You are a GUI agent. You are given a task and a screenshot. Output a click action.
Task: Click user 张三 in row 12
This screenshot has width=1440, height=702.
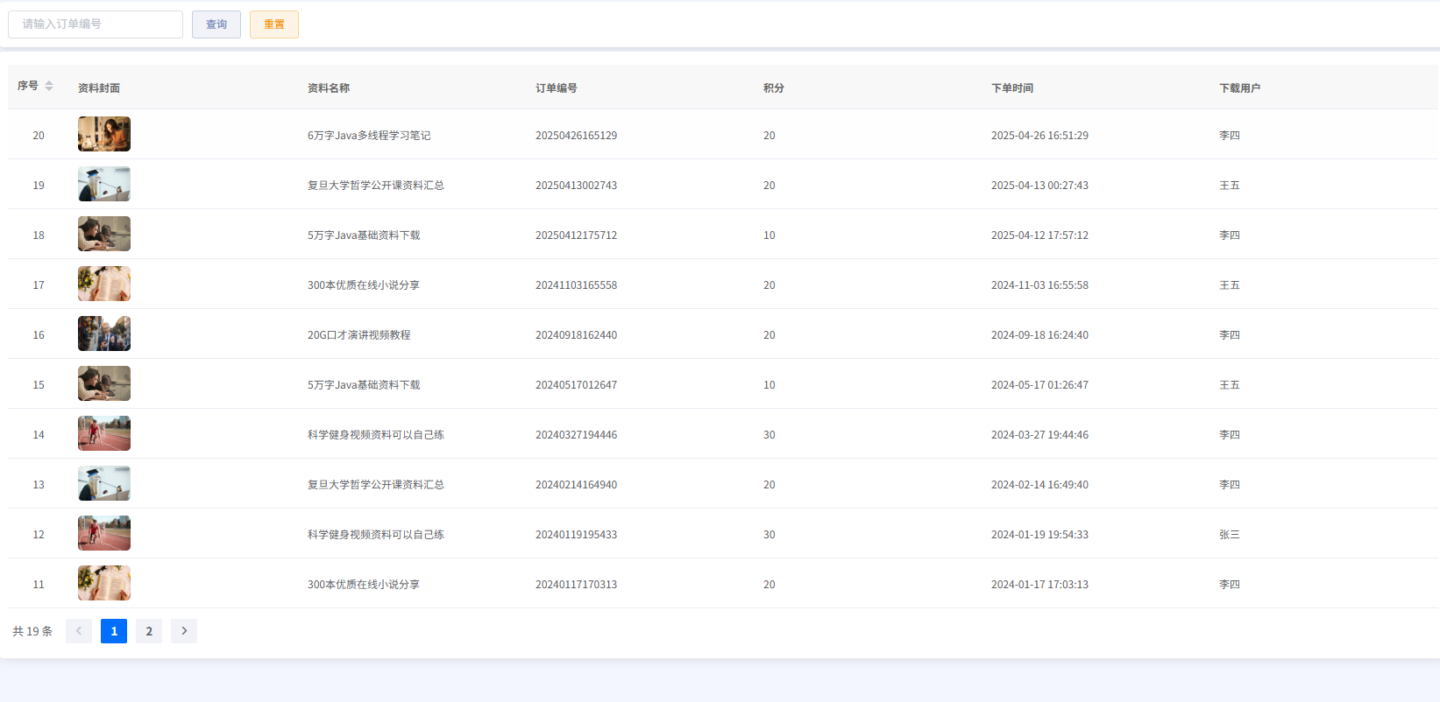pyautogui.click(x=1229, y=535)
